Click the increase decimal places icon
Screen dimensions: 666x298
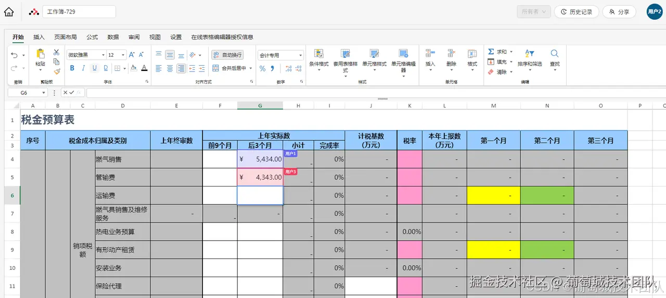(289, 68)
